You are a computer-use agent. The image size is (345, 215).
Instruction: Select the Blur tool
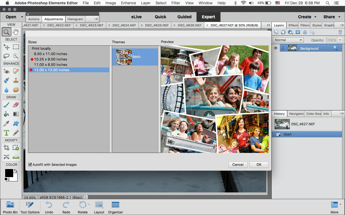(x=6, y=90)
